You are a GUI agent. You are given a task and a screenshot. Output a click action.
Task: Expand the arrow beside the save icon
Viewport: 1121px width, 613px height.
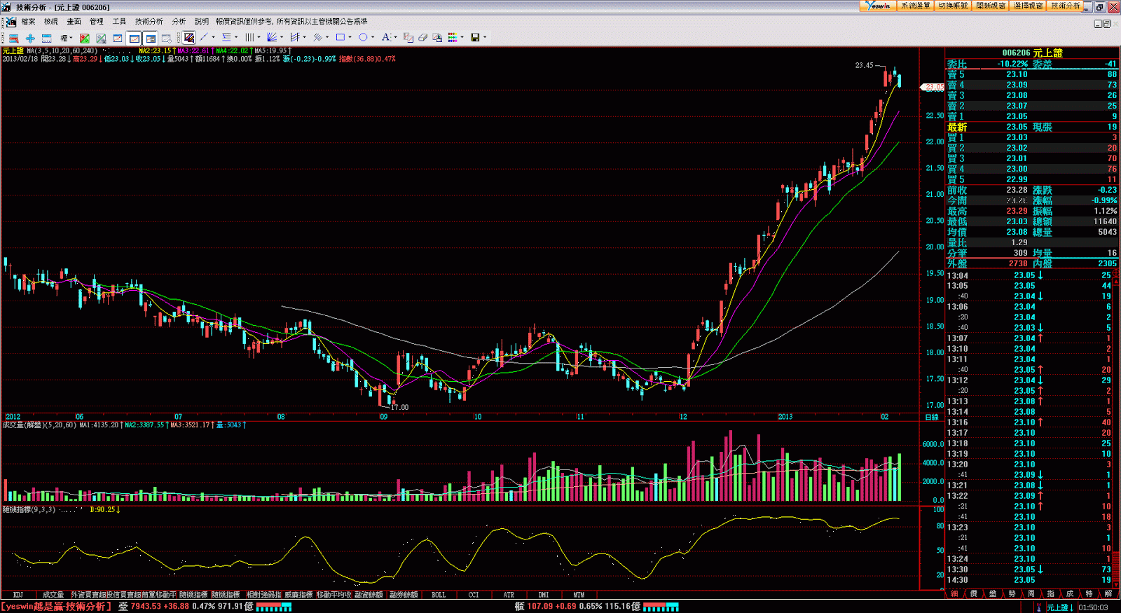click(x=484, y=37)
